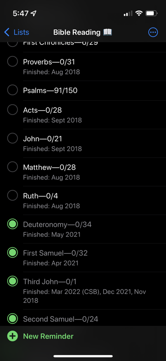Edit the John—0/21 reminder title
The width and height of the screenshot is (166, 361).
click(x=42, y=139)
